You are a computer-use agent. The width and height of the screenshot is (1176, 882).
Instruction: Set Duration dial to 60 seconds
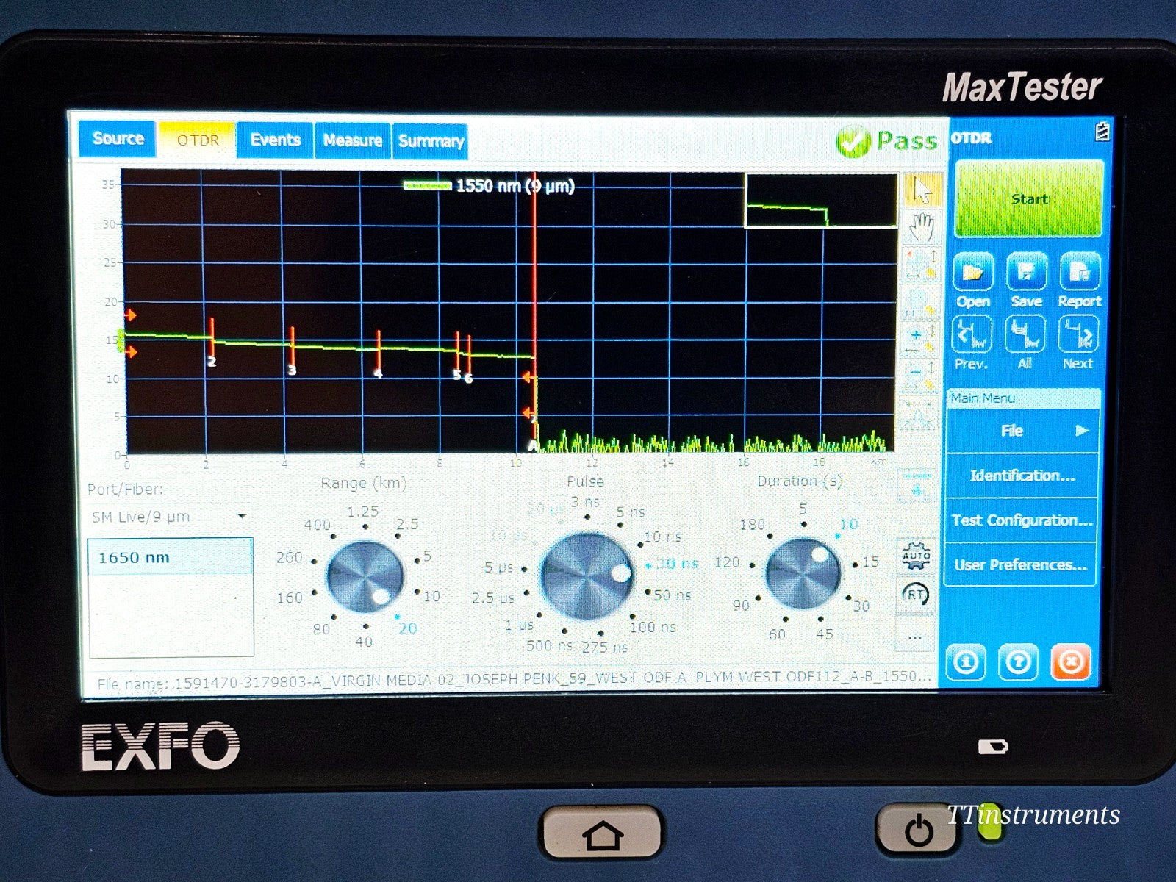click(x=777, y=634)
